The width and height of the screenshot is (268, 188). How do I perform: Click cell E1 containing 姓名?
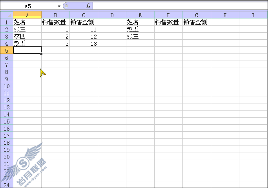(x=140, y=22)
